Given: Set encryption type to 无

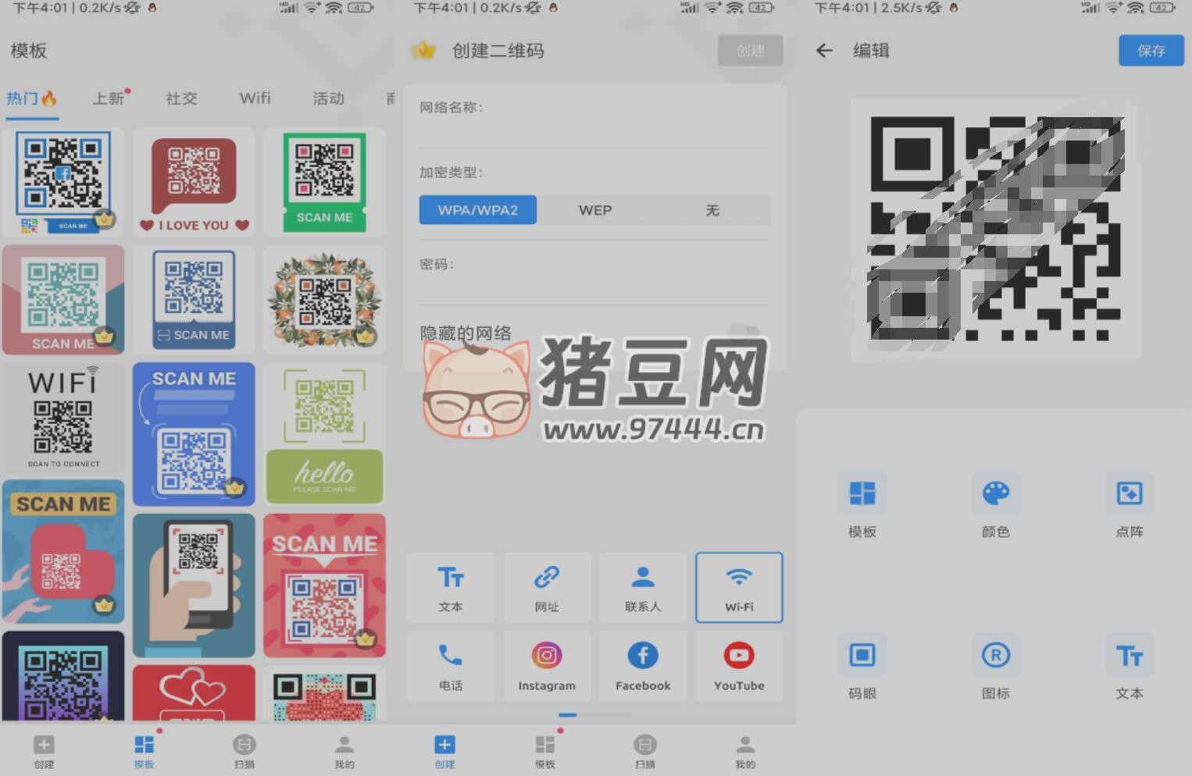Looking at the screenshot, I should (x=712, y=210).
